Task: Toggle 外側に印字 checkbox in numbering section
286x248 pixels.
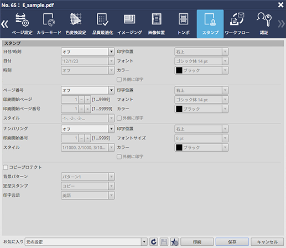Action: [x=119, y=157]
